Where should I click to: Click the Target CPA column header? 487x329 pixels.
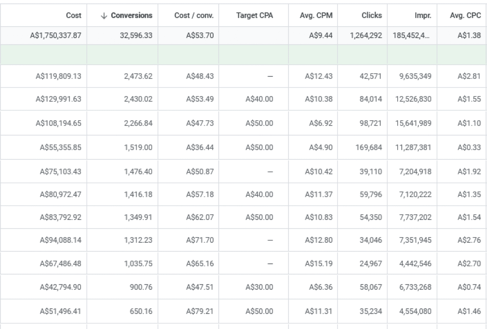pyautogui.click(x=254, y=16)
